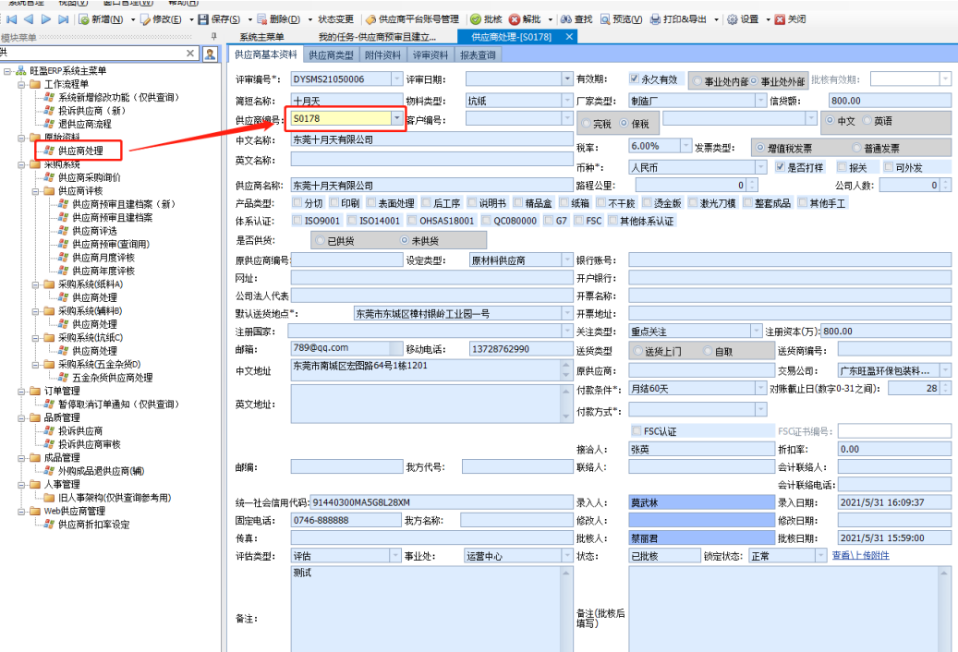Check the ISO9001 certification box

click(x=297, y=220)
